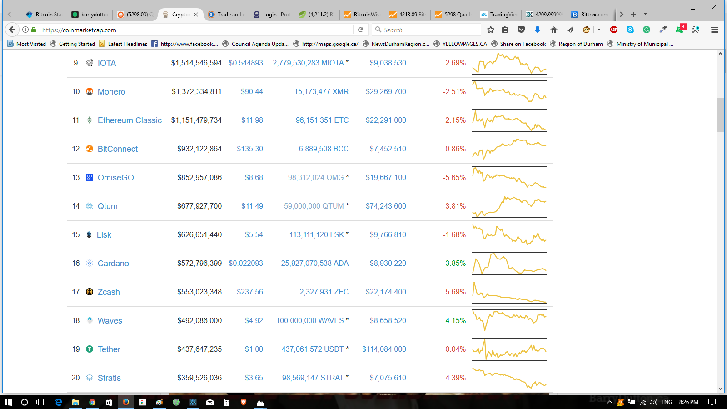Click the scrollbar down arrow

click(720, 389)
